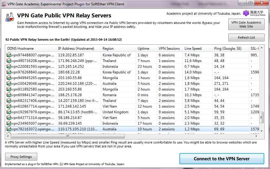The width and height of the screenshot is (270, 169).
Task: Click vertical scrollbar thumb
Action: pos(261,117)
